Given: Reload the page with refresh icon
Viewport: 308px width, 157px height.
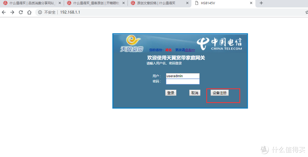Looking at the screenshot, I should 21,12.
